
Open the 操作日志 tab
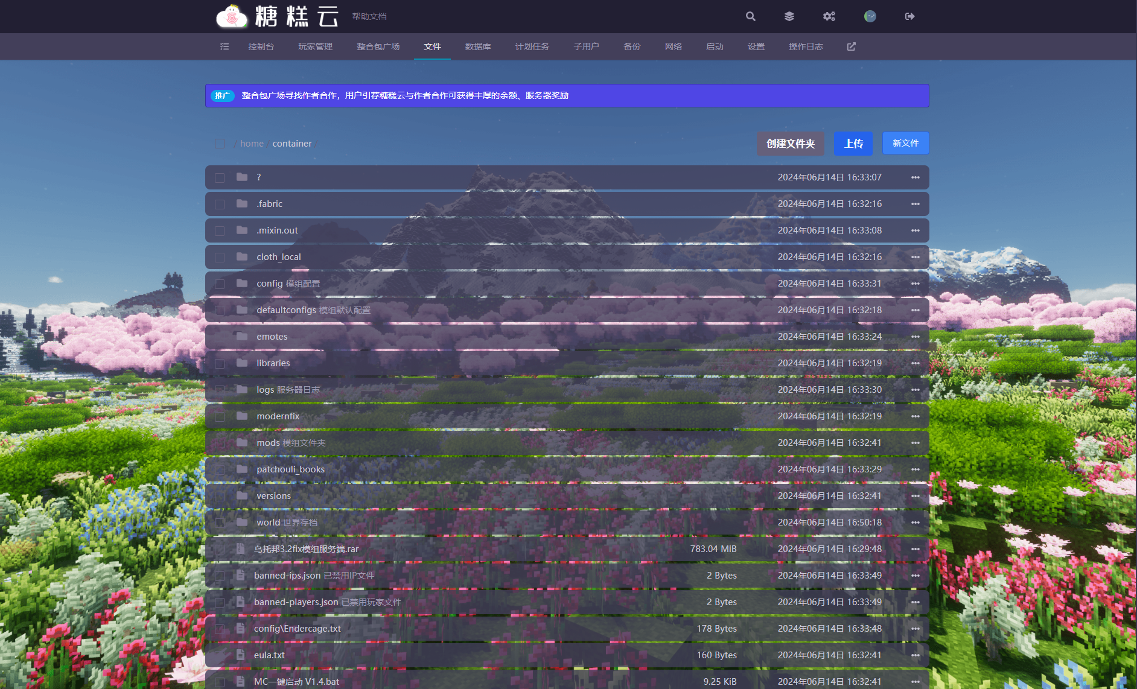pyautogui.click(x=806, y=46)
